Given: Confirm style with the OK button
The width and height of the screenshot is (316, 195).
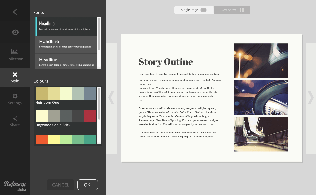Looking at the screenshot, I should click(88, 185).
